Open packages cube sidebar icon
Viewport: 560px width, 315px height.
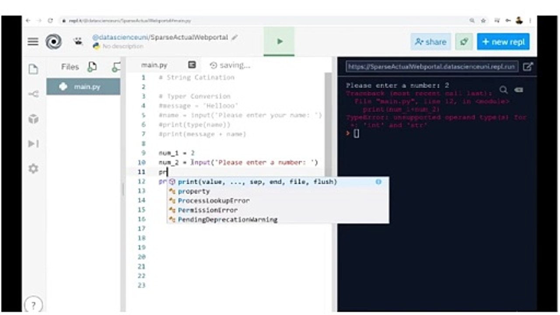[34, 119]
